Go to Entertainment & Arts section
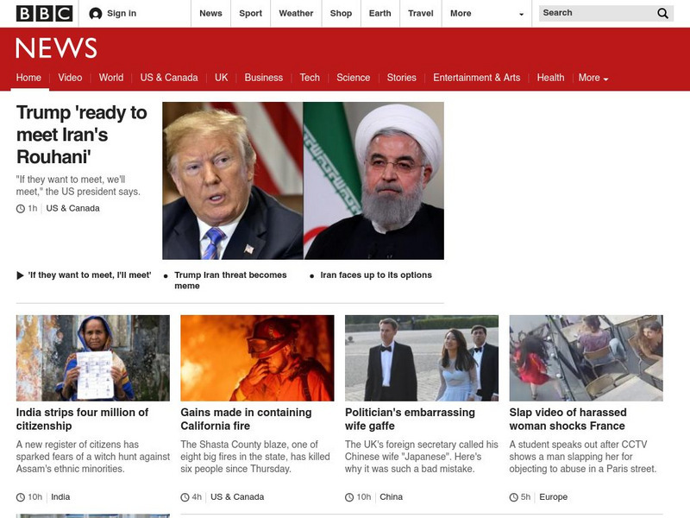The image size is (690, 518). tap(476, 78)
